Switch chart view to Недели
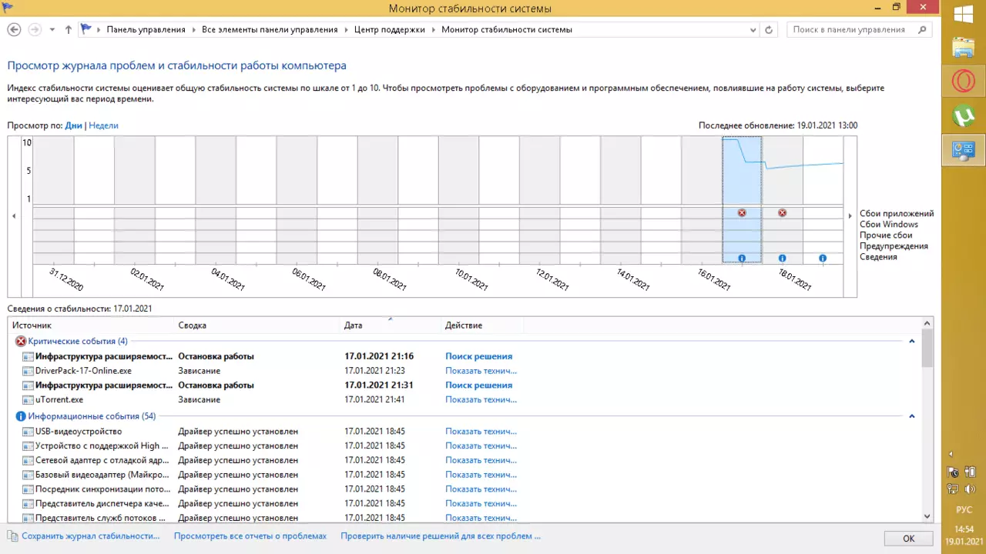Screen dimensions: 986x554 pyautogui.click(x=103, y=125)
